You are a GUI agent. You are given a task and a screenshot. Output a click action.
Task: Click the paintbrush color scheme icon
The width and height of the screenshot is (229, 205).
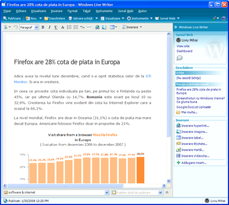pyautogui.click(x=214, y=18)
